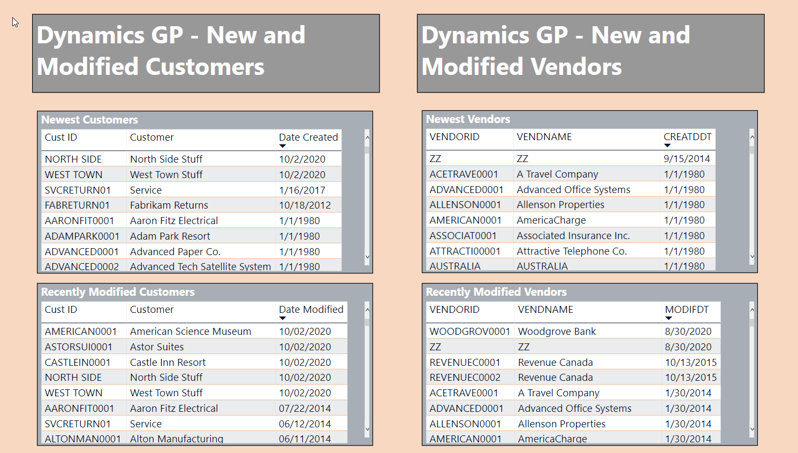Select 06/12/2014 date modified cell

(x=305, y=424)
